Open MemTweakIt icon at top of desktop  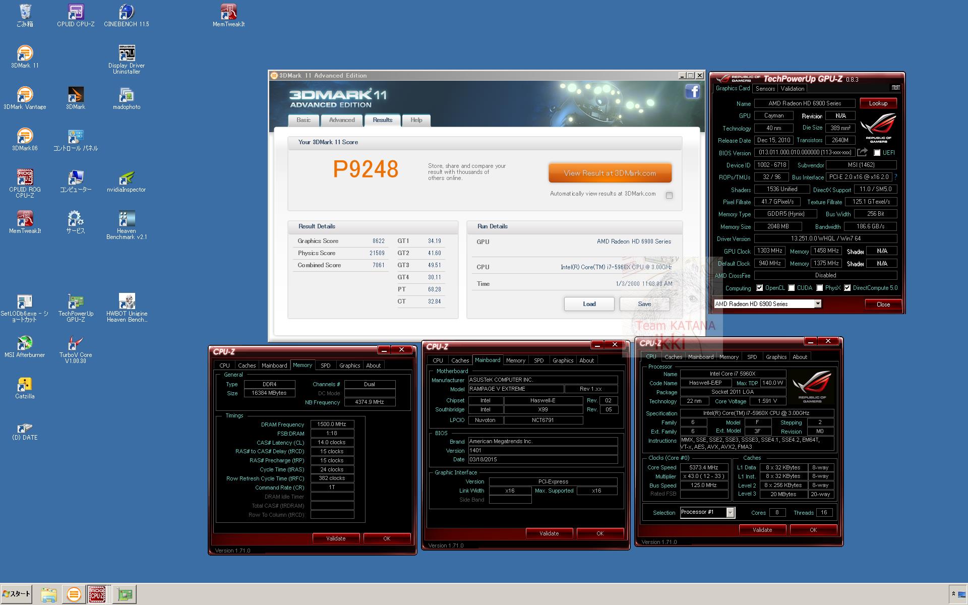(x=228, y=15)
